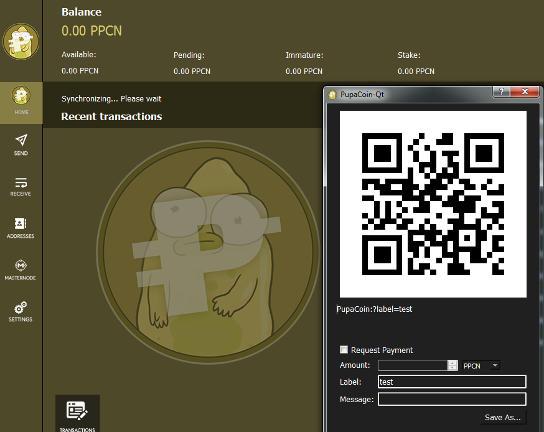Click the Pending 0.00 PPCN value
Image resolution: width=544 pixels, height=432 pixels.
point(192,71)
